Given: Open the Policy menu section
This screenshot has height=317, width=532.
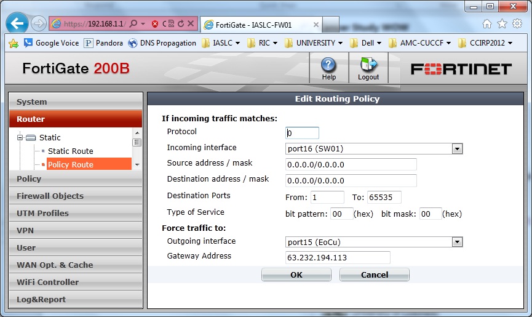Looking at the screenshot, I should [75, 179].
